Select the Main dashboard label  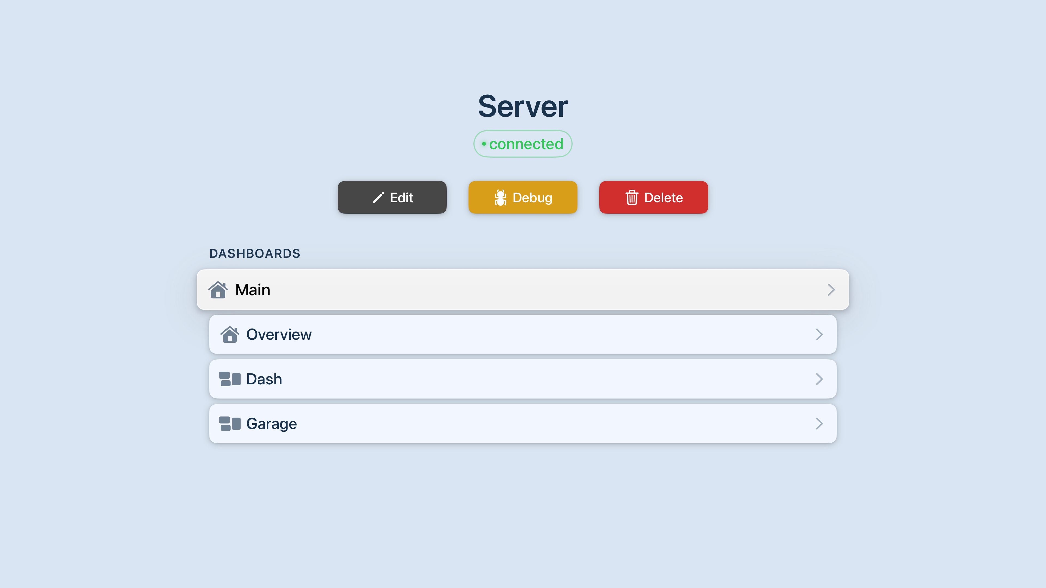(x=253, y=290)
